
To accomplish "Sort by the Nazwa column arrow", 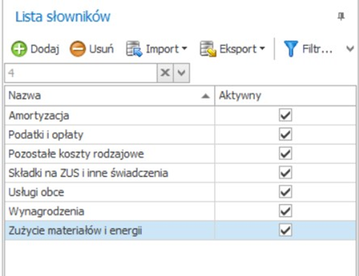I will point(205,96).
